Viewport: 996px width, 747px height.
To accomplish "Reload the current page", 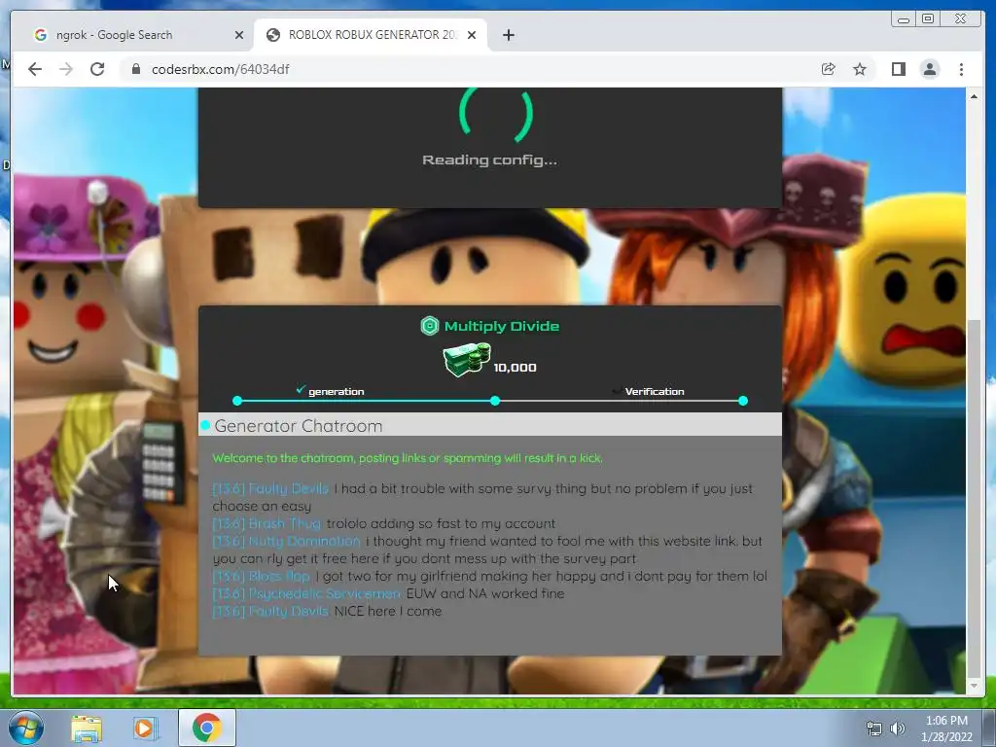I will point(97,69).
